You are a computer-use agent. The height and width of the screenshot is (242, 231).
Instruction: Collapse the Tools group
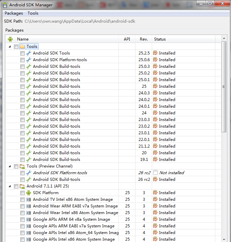click(x=10, y=47)
